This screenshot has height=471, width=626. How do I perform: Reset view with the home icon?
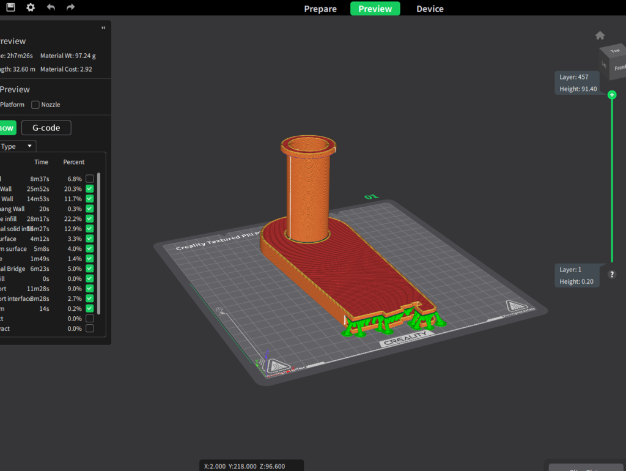(x=600, y=35)
